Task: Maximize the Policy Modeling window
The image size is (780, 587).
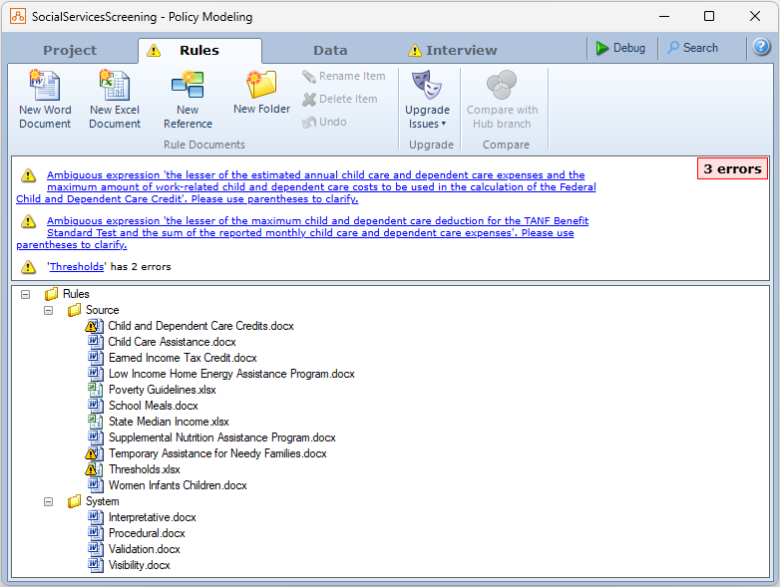Action: tap(709, 16)
